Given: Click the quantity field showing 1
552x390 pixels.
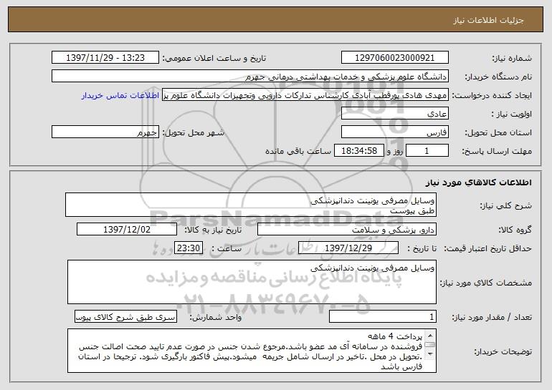Looking at the screenshot, I should point(383,316).
